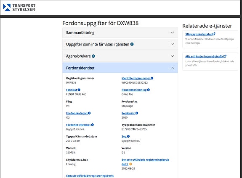Open Senaste utfärdade registreringsbevis del 1 link
This screenshot has height=178, width=242.
pyautogui.click(x=145, y=162)
